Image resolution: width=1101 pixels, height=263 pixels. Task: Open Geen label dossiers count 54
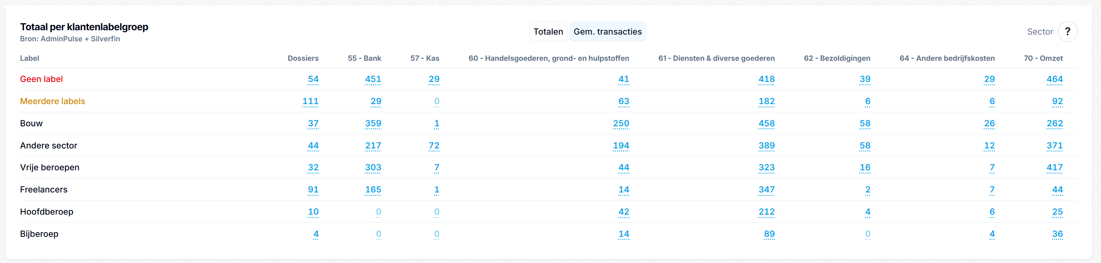(313, 79)
